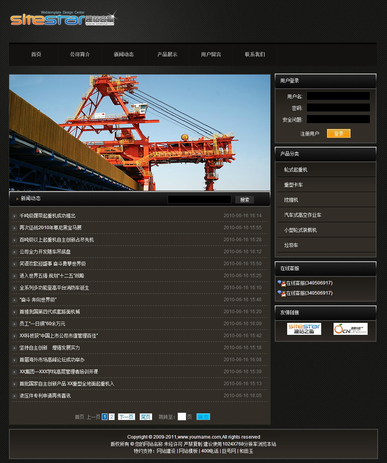387x463 pixels.
Task: Jump to page 2 in pagination
Action: coord(112,417)
